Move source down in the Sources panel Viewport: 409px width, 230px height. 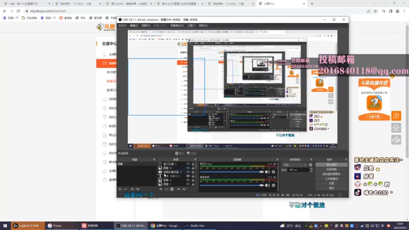pyautogui.click(x=184, y=189)
